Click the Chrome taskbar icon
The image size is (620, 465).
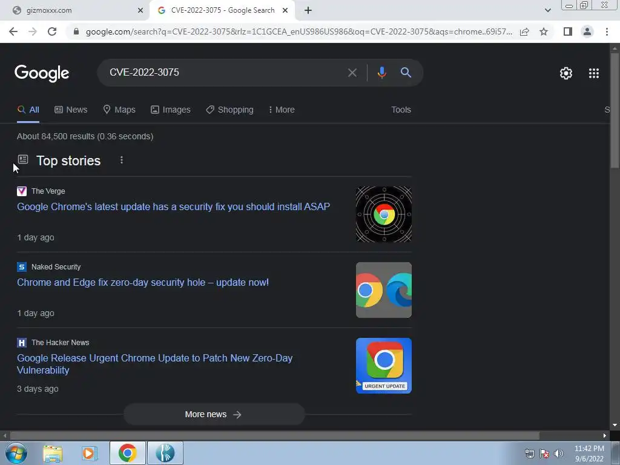[128, 453]
